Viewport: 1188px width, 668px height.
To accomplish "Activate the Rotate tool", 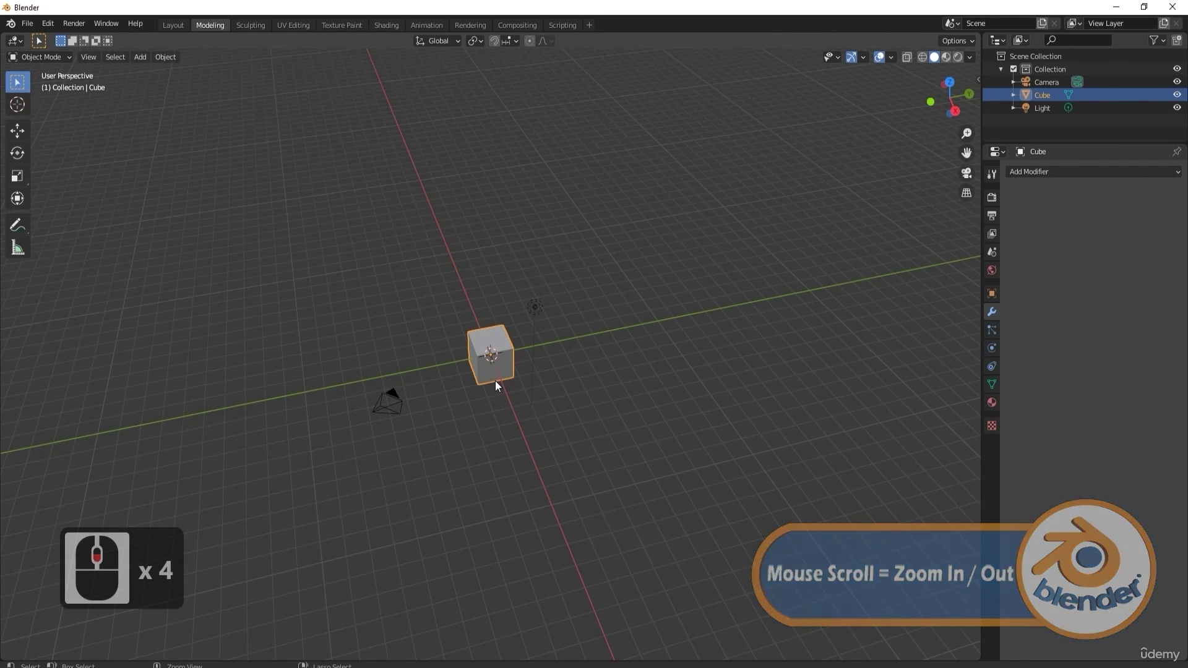I will (17, 153).
